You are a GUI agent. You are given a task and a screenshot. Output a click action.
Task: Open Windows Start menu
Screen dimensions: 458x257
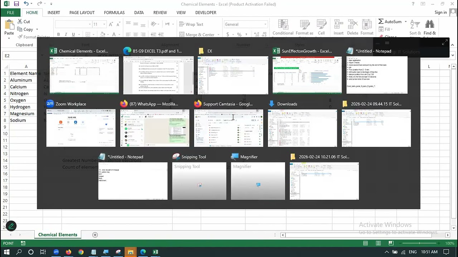(6, 252)
